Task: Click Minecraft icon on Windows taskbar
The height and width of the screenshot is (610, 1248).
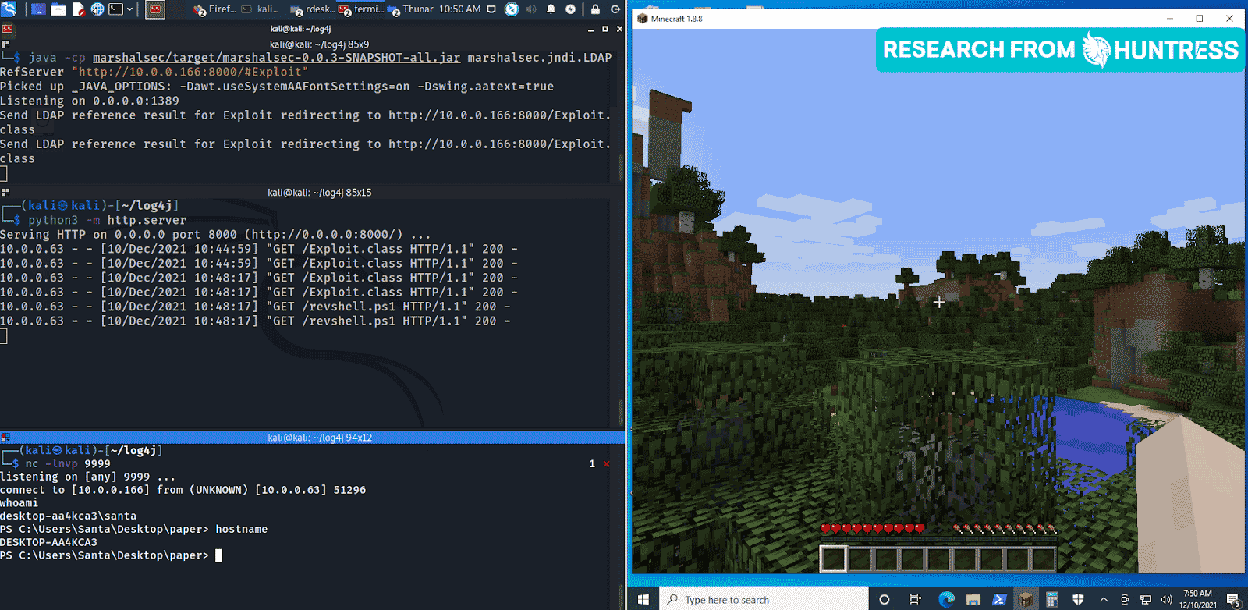Action: [1026, 599]
